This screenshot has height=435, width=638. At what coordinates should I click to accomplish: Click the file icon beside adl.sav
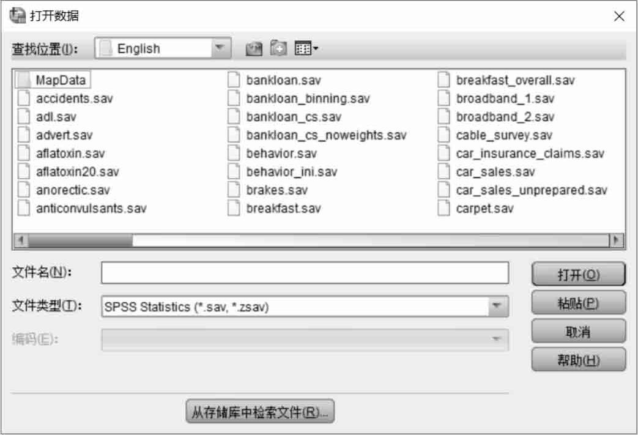(24, 117)
